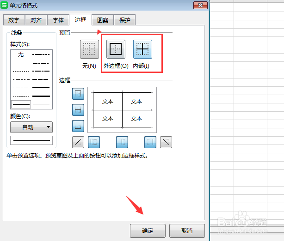This screenshot has width=284, height=241.
Task: Open the 颜色 自动 color dropdown
Action: [31, 127]
